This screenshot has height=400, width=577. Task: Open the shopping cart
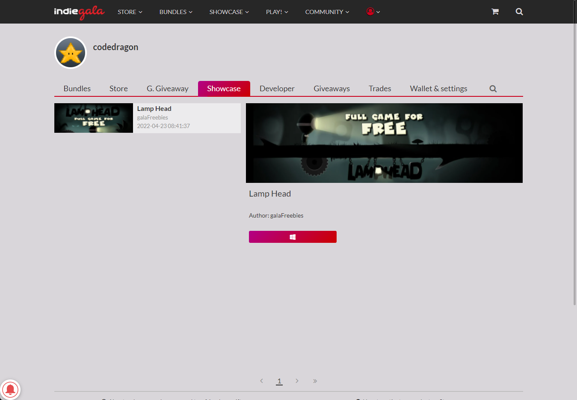(x=495, y=12)
